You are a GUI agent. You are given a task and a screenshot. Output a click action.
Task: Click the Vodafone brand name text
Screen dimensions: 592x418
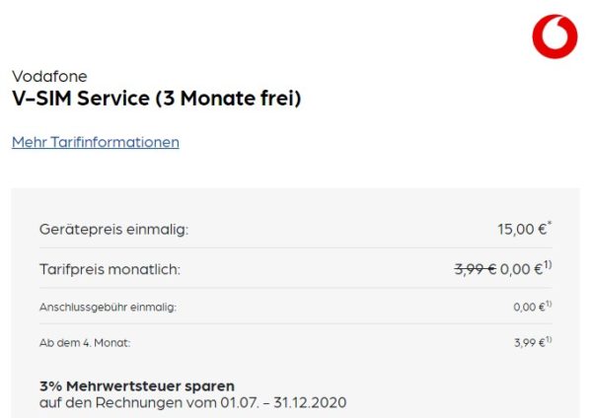point(49,77)
